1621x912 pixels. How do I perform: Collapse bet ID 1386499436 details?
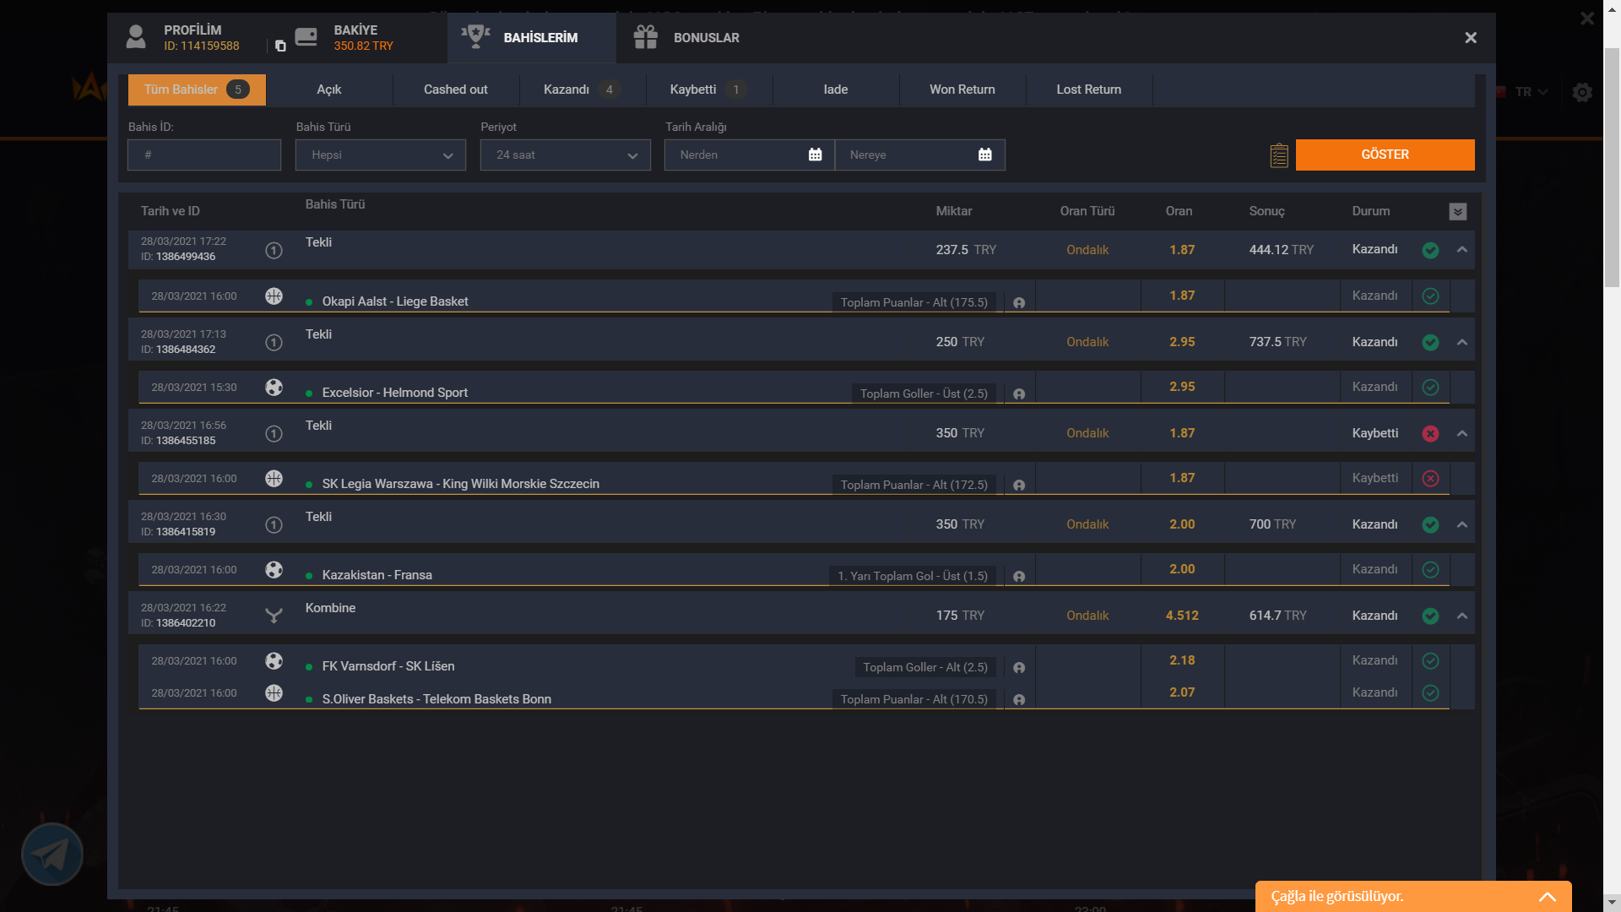1462,250
